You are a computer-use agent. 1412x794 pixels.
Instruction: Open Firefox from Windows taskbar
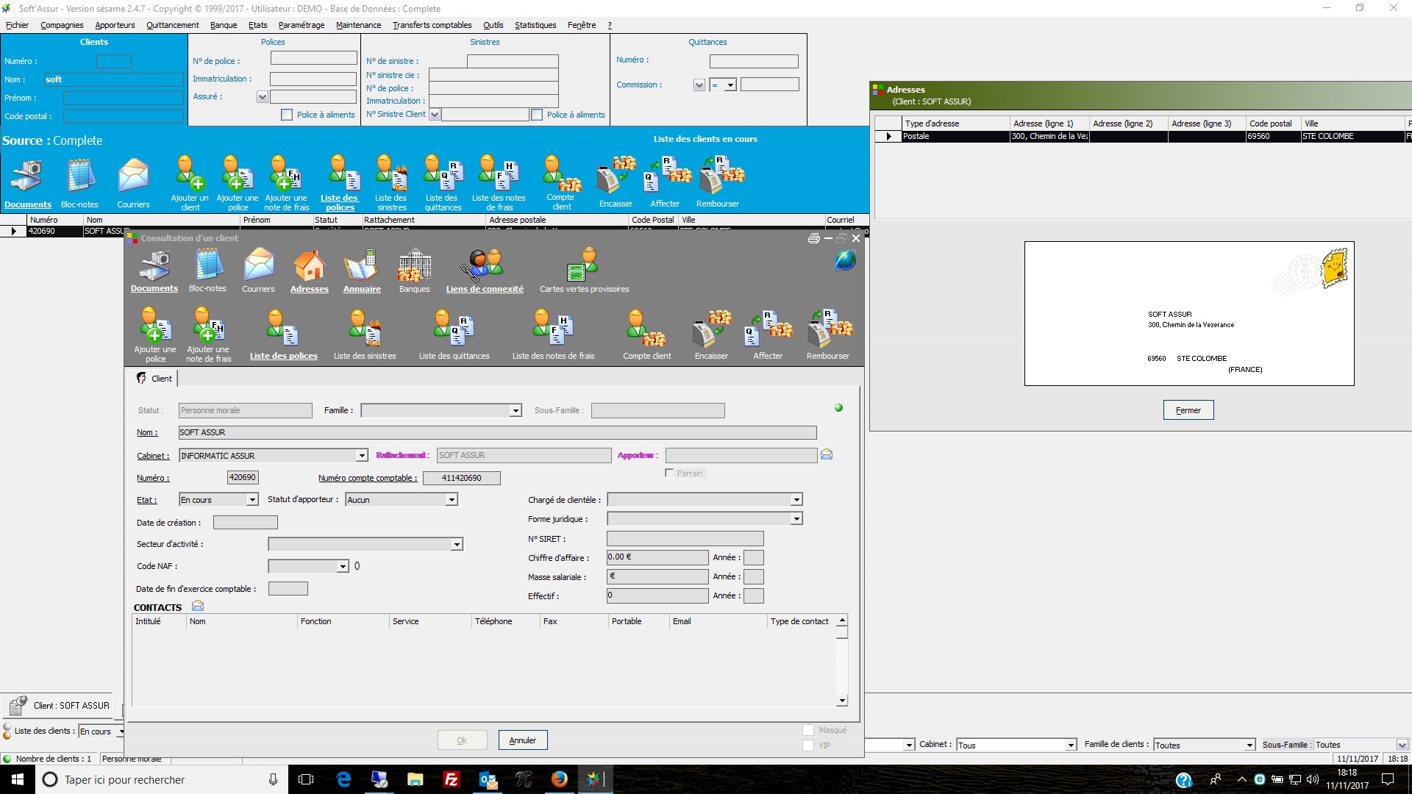560,779
